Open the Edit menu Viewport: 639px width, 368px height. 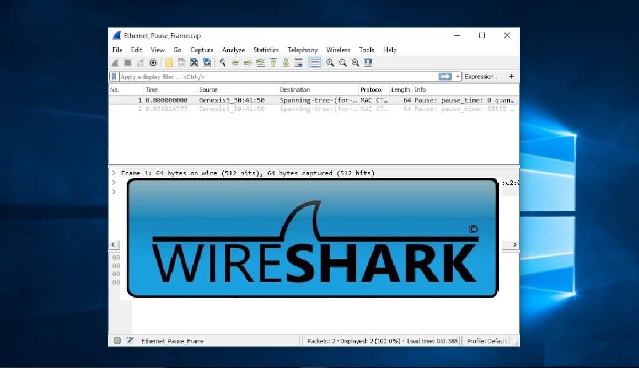point(136,50)
